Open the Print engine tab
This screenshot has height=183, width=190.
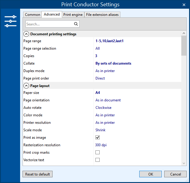click(x=73, y=15)
